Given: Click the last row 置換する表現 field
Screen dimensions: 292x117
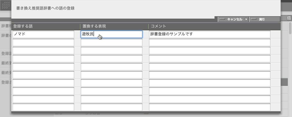Looking at the screenshot, I should tap(112, 107).
